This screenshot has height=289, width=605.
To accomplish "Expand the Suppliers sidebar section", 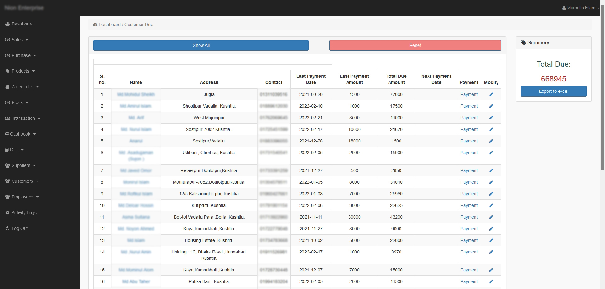I will 21,165.
